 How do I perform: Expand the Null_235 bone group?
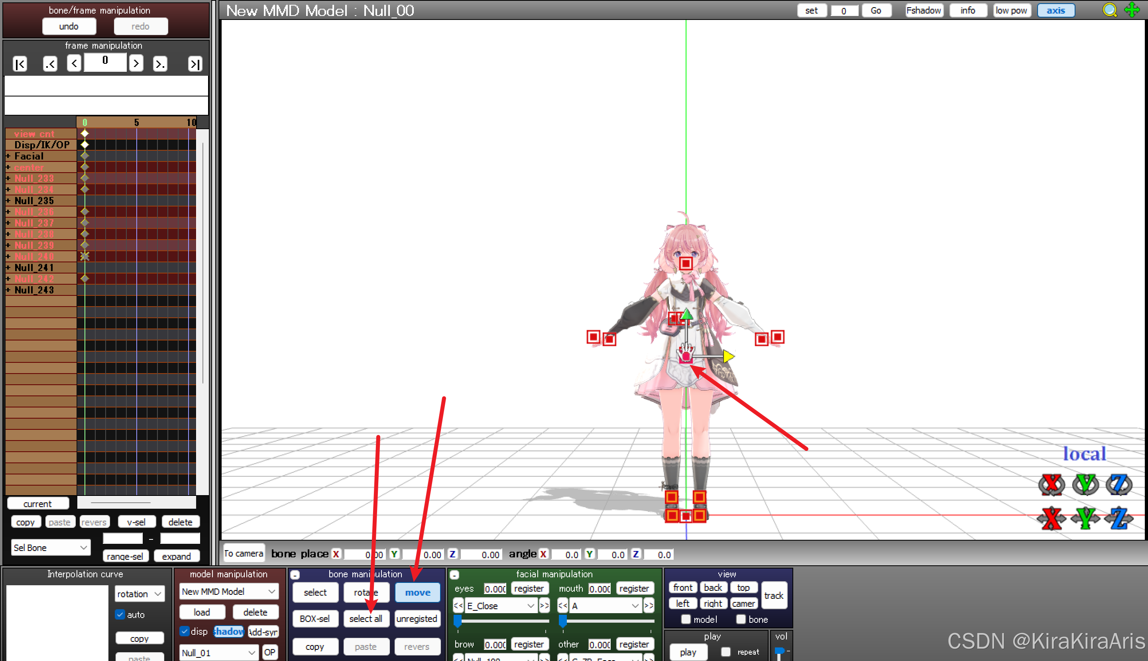8,201
